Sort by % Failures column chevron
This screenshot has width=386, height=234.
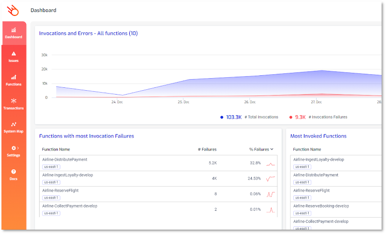(x=272, y=150)
